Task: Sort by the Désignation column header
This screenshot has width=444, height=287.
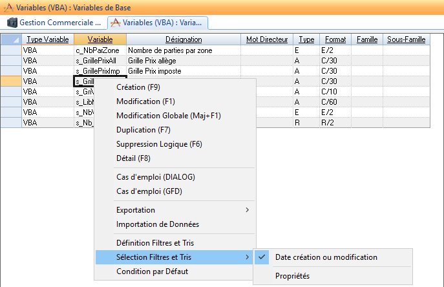Action: (183, 39)
